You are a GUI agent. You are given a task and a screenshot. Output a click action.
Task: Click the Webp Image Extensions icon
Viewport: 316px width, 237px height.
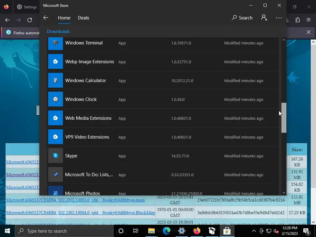[x=56, y=61]
